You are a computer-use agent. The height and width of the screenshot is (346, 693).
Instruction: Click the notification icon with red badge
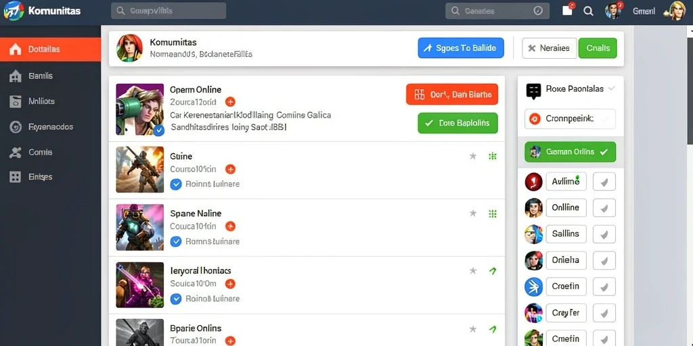(568, 11)
